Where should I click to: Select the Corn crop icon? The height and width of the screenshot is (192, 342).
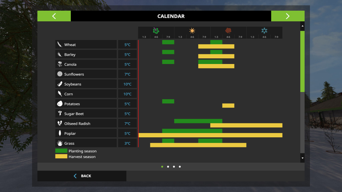point(60,94)
